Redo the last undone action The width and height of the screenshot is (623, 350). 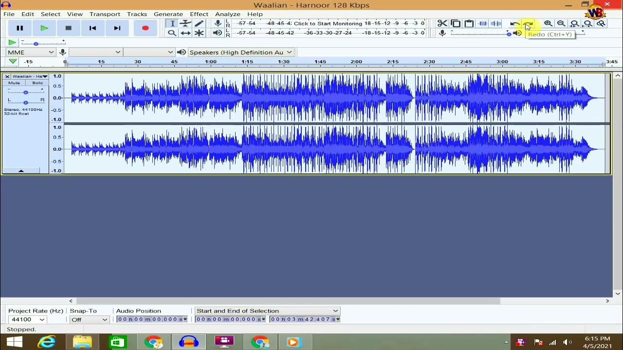pyautogui.click(x=528, y=23)
